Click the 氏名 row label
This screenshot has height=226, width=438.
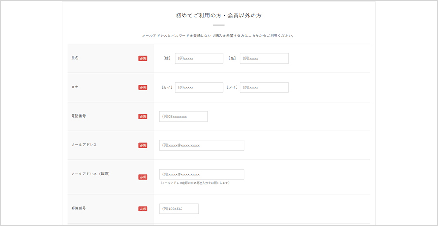(x=75, y=58)
